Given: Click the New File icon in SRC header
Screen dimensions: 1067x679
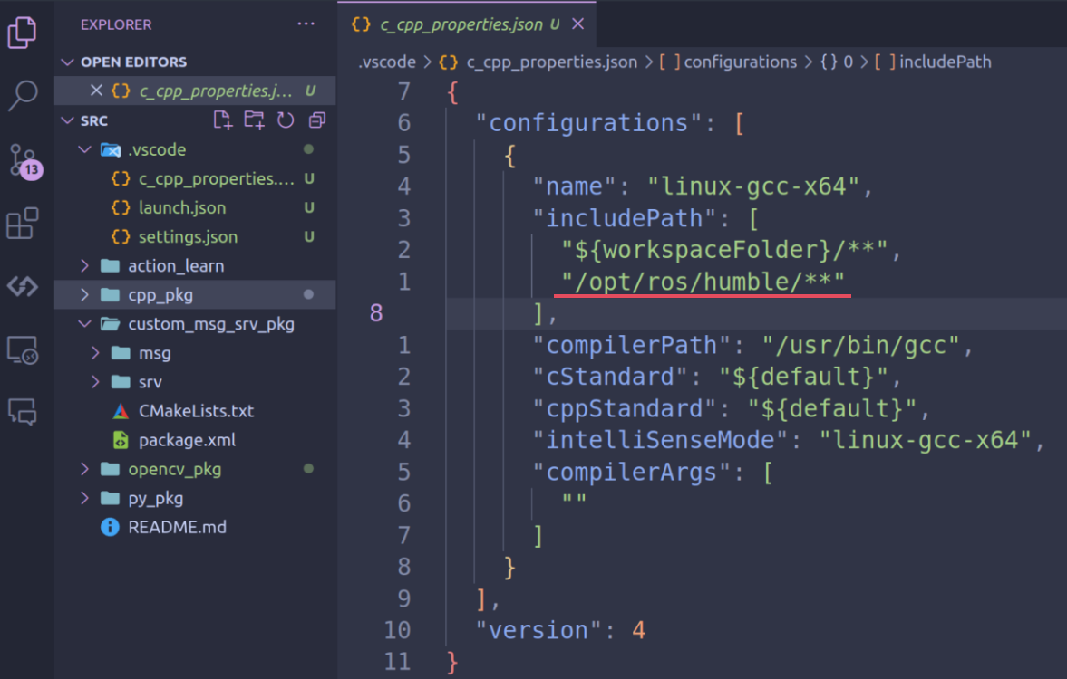Looking at the screenshot, I should pos(221,120).
